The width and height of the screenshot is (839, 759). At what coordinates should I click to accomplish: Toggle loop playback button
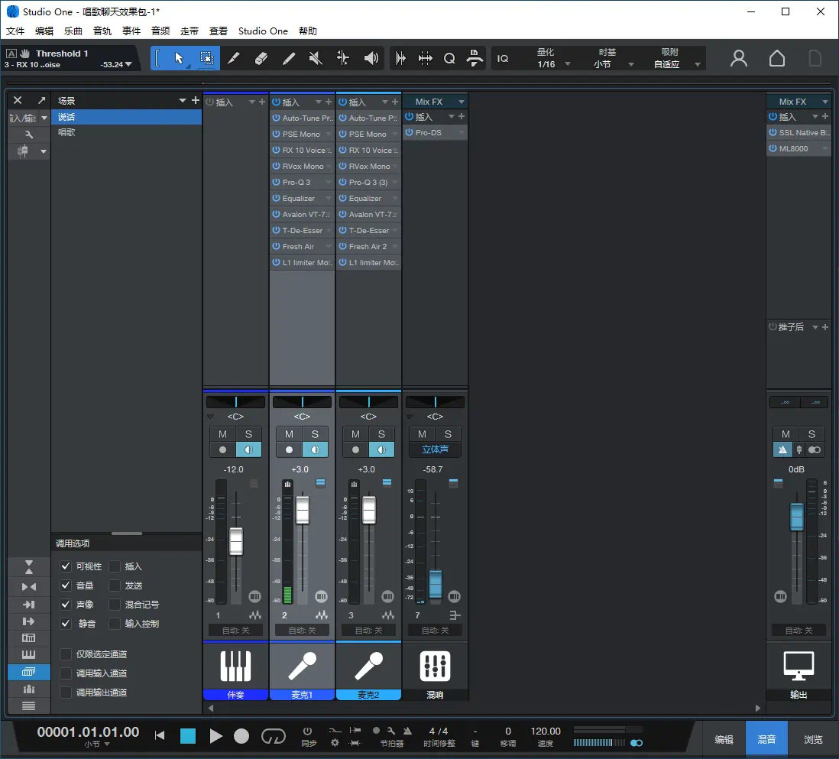(274, 736)
